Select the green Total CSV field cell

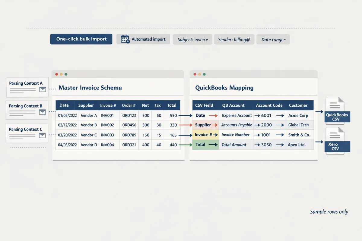206,145
